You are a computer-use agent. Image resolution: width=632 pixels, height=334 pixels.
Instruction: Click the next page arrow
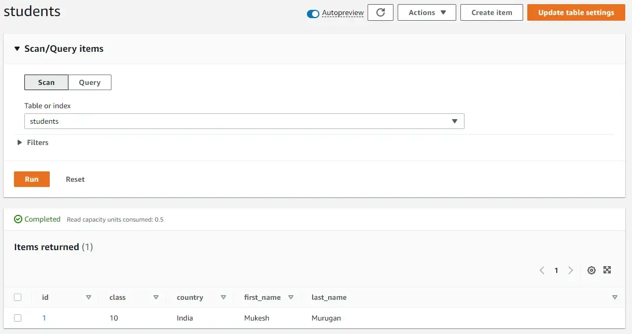point(571,270)
